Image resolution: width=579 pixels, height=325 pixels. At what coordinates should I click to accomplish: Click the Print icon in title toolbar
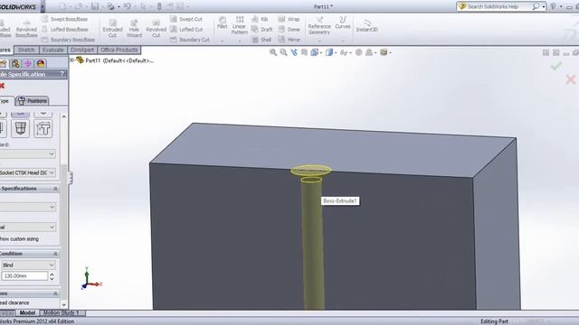tap(110, 6)
